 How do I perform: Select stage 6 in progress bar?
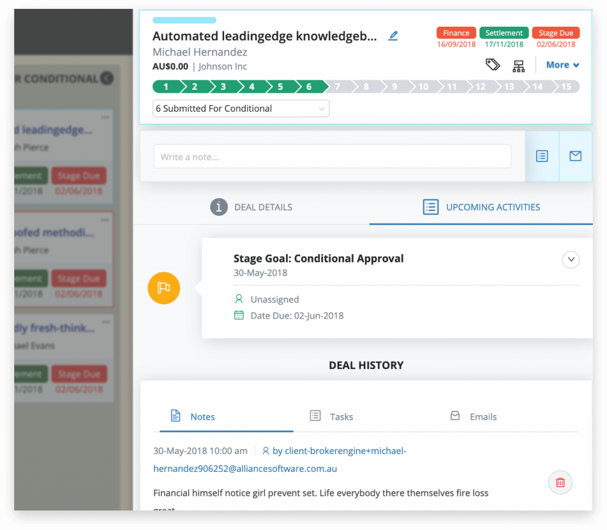(x=309, y=87)
